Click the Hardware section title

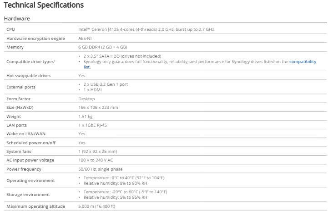click(17, 19)
